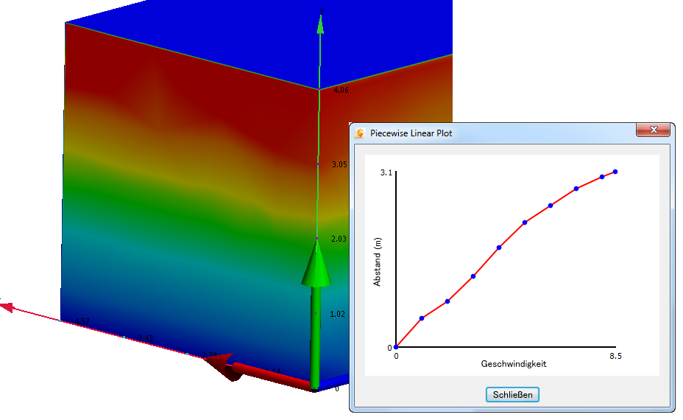Viewport: 683px width, 420px height.
Task: Click the 4.57 horizontal axis label
Action: [x=82, y=321]
